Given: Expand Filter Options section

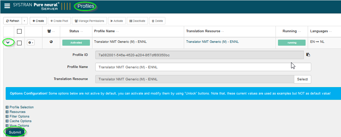Looking at the screenshot, I should (x=18, y=116).
